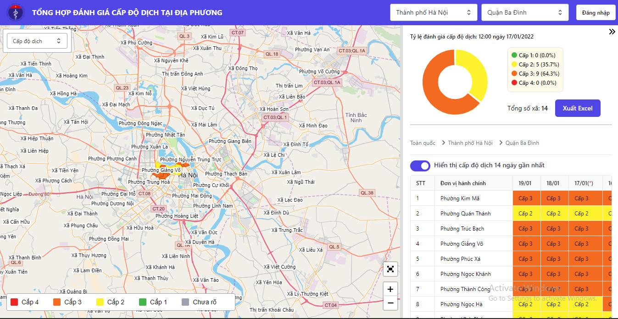Open the Thành phố Hà Nội province dropdown
Screen dimensions: 618x319
point(433,12)
